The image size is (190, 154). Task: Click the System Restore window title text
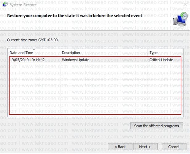[x=23, y=5]
